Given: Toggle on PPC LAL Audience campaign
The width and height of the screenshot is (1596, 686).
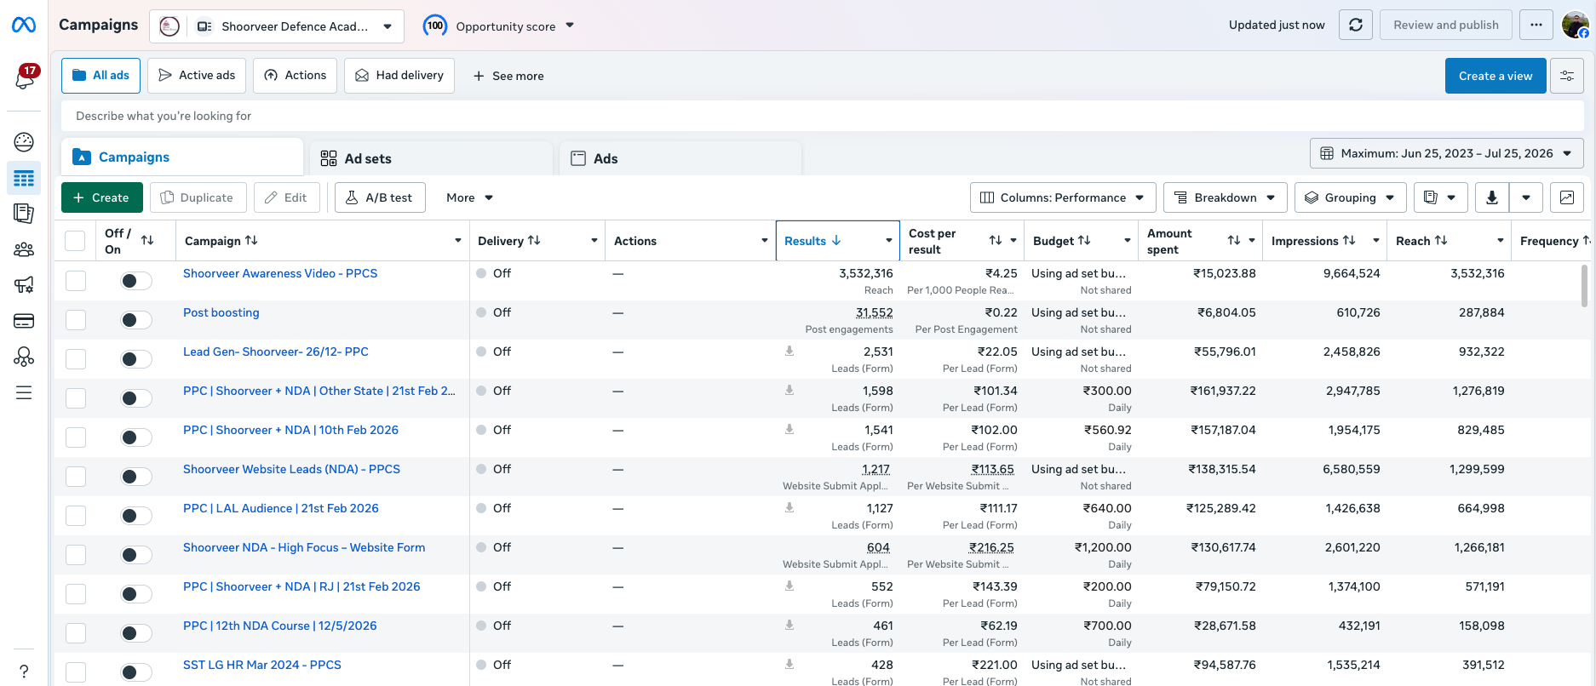Looking at the screenshot, I should [135, 516].
